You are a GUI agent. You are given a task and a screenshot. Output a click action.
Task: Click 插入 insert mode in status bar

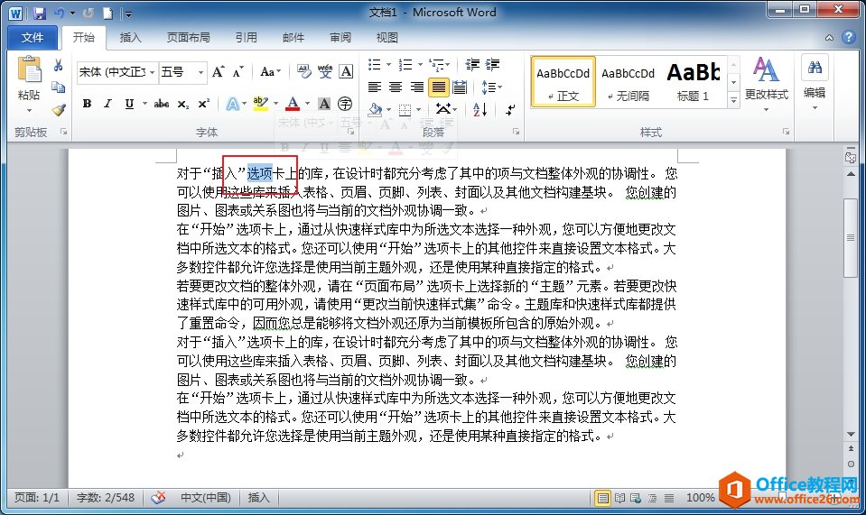[258, 497]
